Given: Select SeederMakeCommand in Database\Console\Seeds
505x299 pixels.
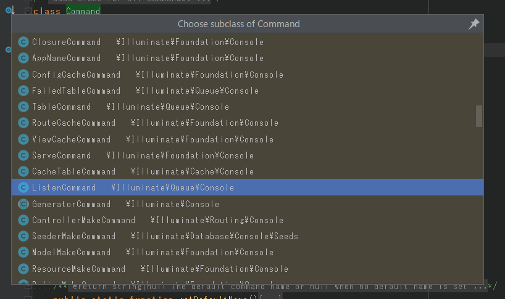Looking at the screenshot, I should pyautogui.click(x=74, y=236).
